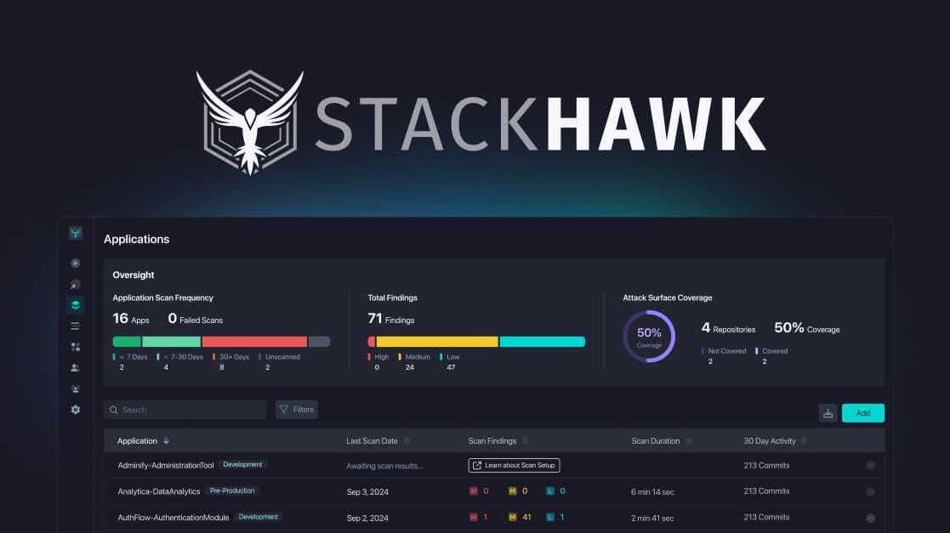The image size is (950, 533).
Task: Click the Applications page heading
Action: (x=136, y=239)
